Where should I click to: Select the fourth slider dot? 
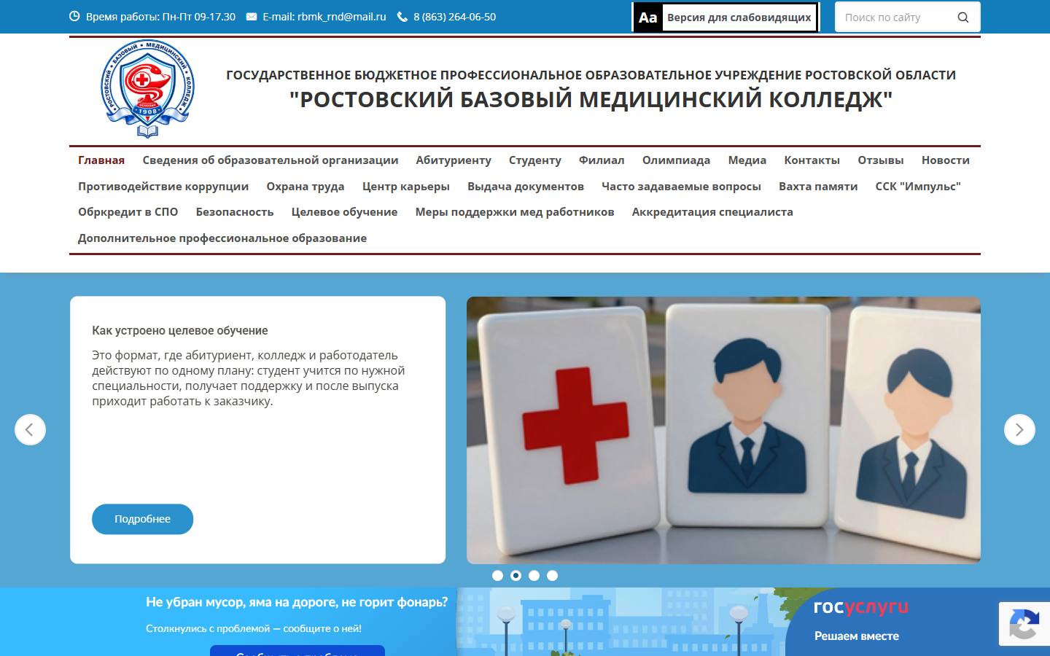552,576
